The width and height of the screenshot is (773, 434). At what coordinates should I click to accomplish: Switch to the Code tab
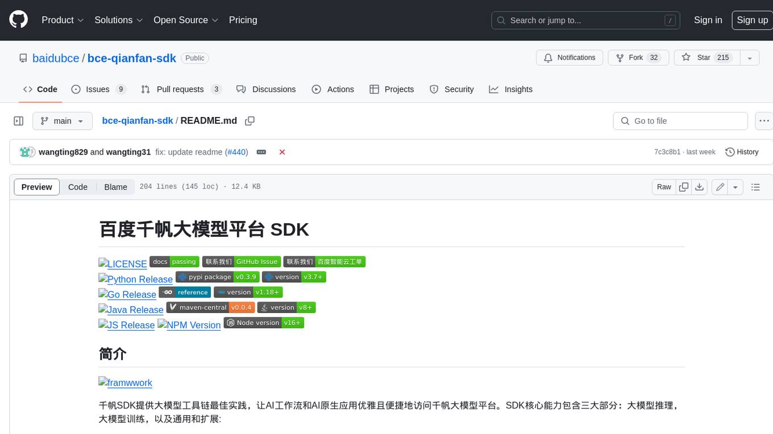40,89
